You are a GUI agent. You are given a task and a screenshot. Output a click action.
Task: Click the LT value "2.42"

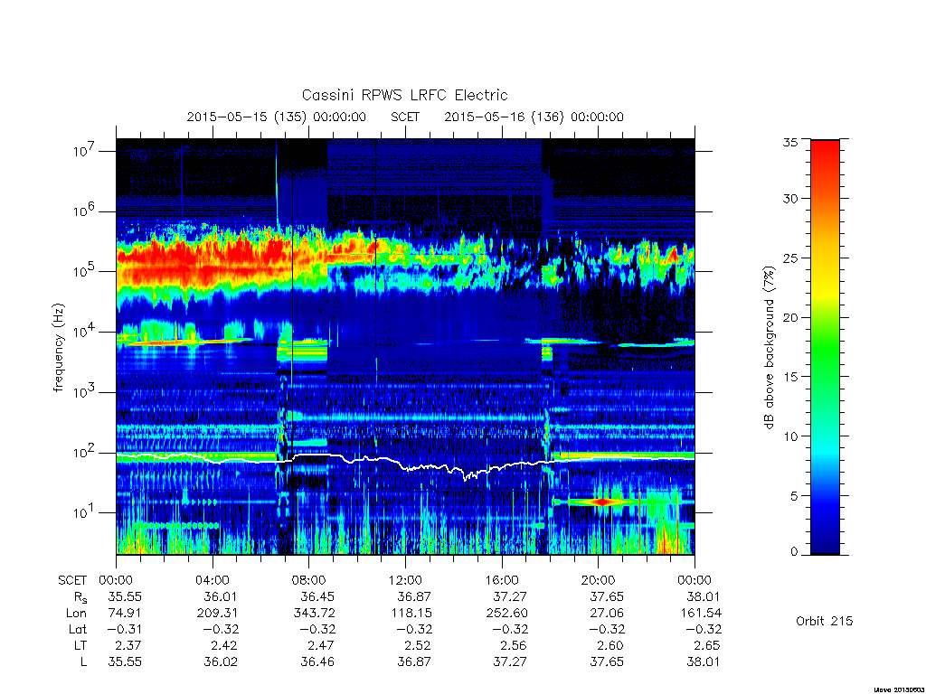[225, 645]
